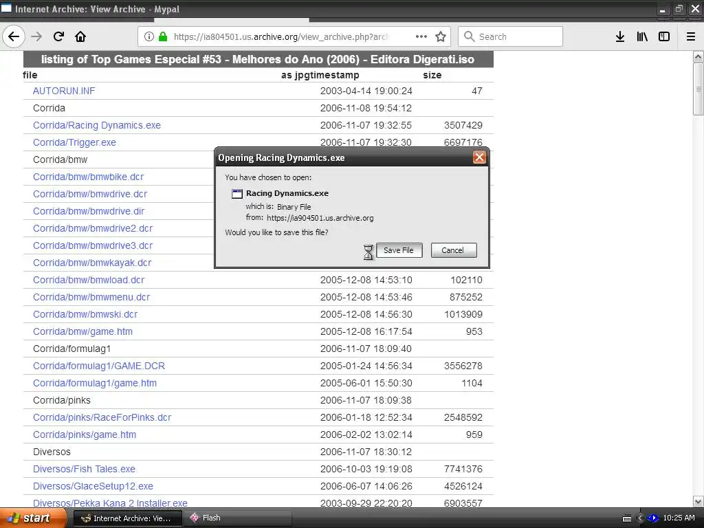Click the size column header
Viewport: 704px width, 528px height.
point(432,75)
